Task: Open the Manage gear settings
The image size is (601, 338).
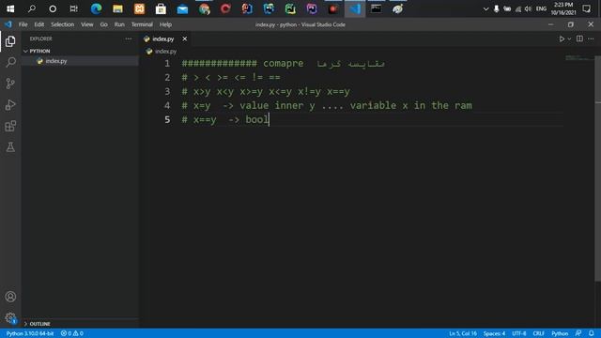Action: click(x=10, y=317)
